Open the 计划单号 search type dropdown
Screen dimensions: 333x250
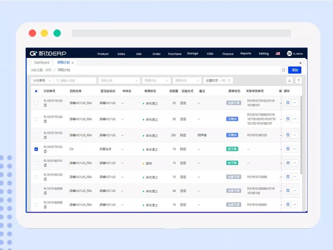click(42, 80)
